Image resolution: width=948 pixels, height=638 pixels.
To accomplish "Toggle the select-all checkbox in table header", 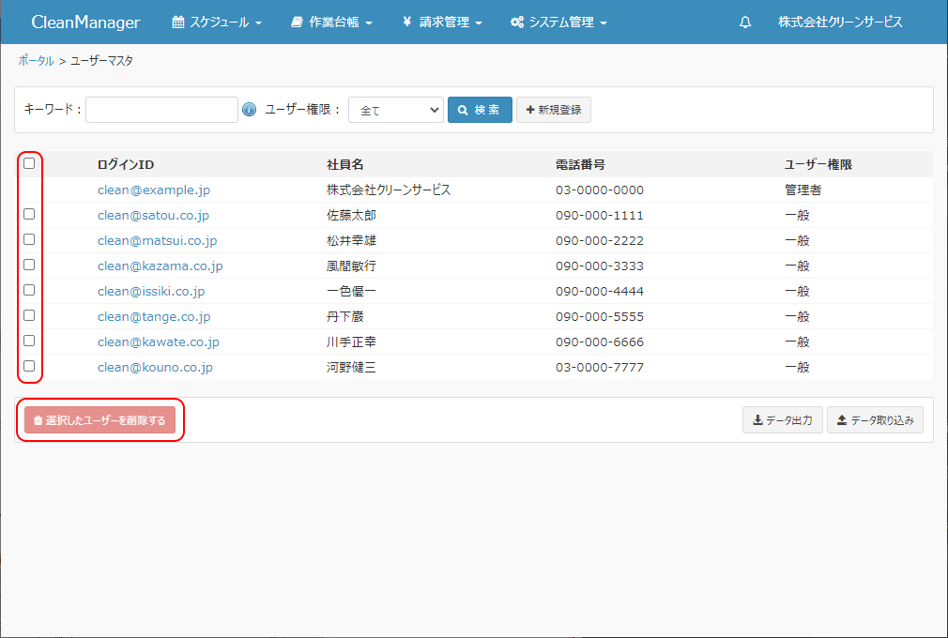I will tap(29, 163).
